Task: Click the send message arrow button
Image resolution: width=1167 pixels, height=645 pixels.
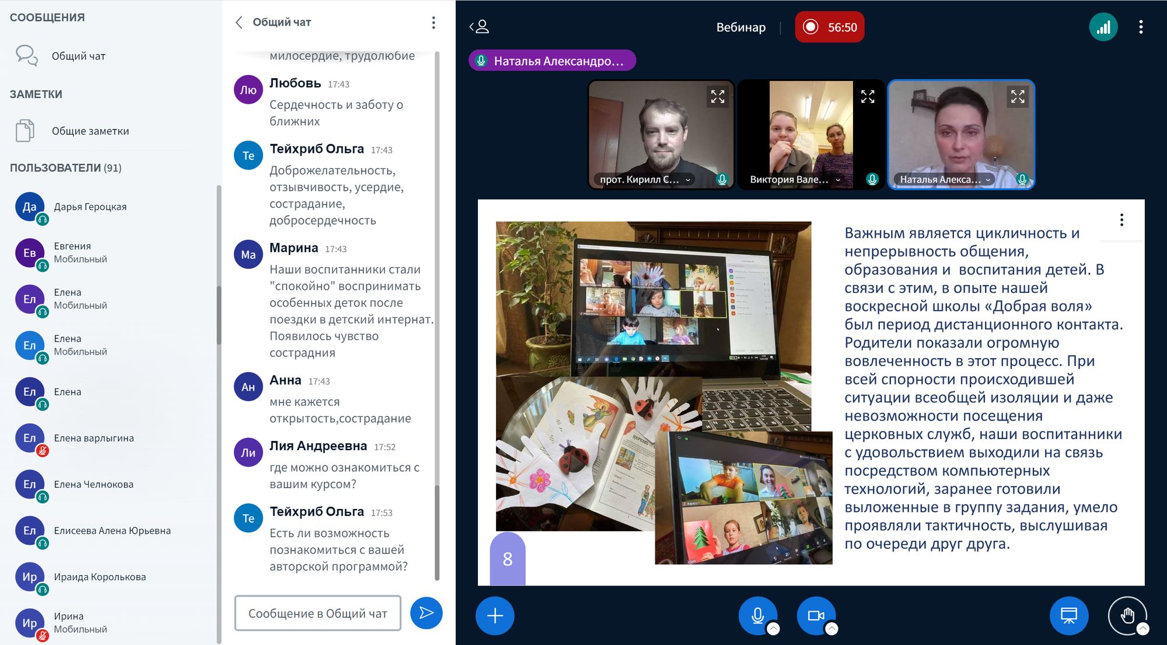Action: click(426, 613)
